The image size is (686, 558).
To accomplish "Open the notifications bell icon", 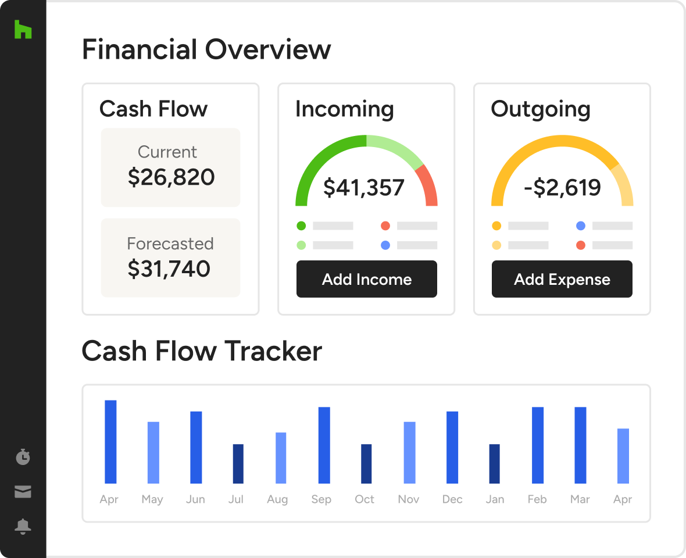I will pos(23,527).
